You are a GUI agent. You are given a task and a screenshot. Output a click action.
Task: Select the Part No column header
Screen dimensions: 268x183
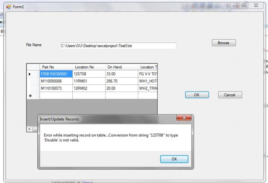56,67
